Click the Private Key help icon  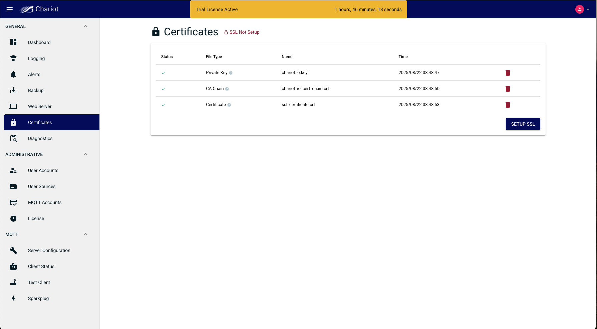click(231, 73)
